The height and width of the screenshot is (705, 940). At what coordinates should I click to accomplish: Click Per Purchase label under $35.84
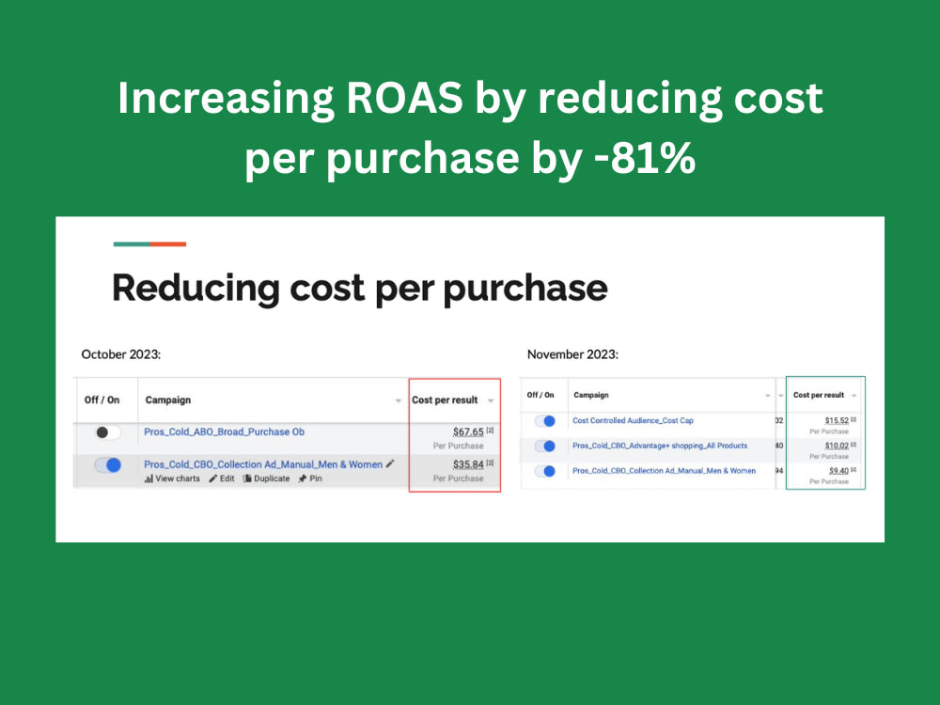(x=458, y=478)
